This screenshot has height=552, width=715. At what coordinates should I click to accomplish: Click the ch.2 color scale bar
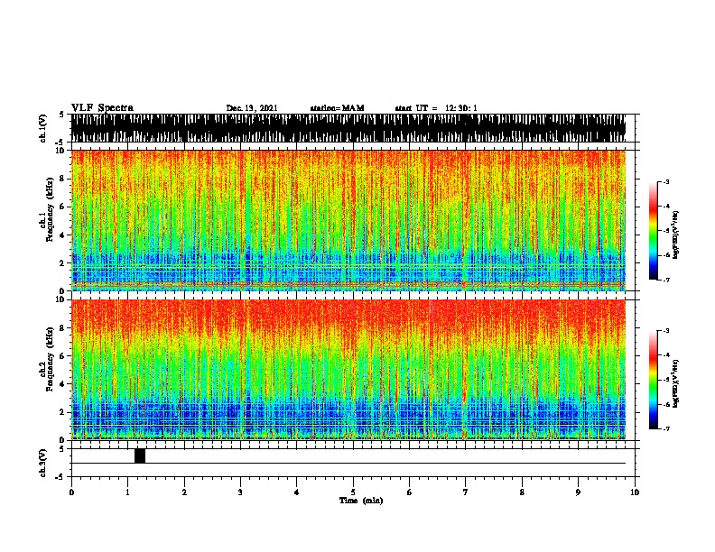click(654, 380)
